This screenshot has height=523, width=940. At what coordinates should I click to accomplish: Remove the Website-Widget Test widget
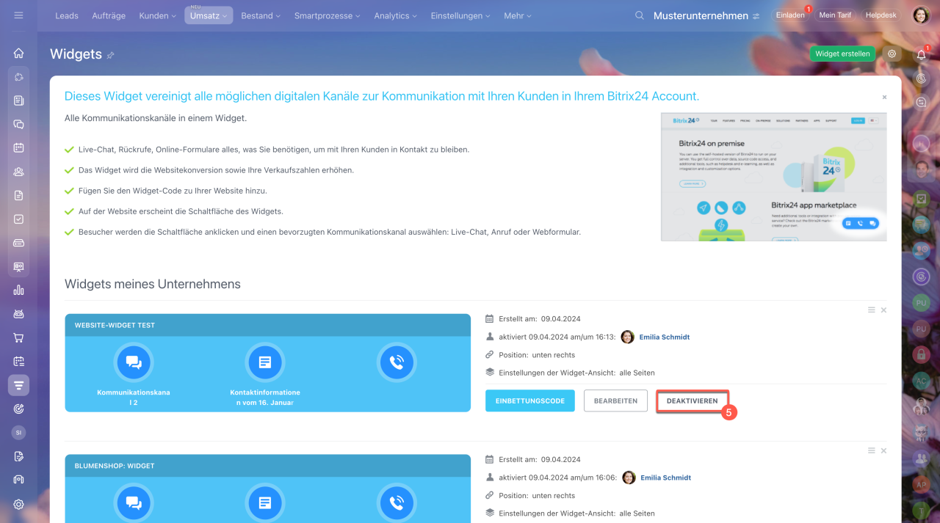(883, 310)
